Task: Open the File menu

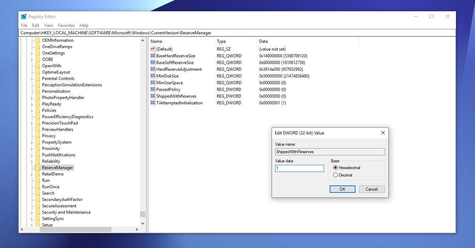Action: [x=24, y=25]
